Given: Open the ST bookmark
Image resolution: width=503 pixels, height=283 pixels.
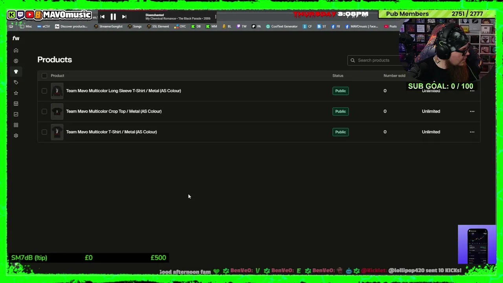Looking at the screenshot, I should [x=321, y=26].
